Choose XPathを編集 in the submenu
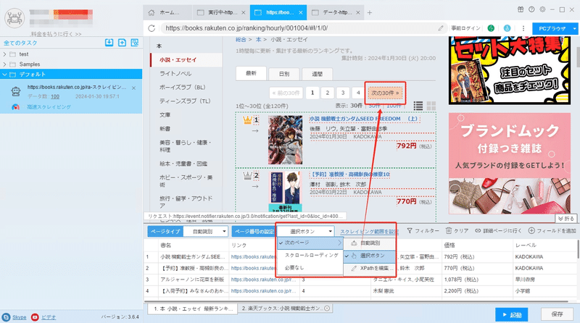The width and height of the screenshot is (580, 323). coord(370,268)
